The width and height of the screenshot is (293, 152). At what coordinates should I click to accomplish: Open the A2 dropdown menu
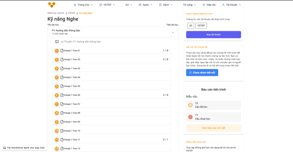(128, 5)
